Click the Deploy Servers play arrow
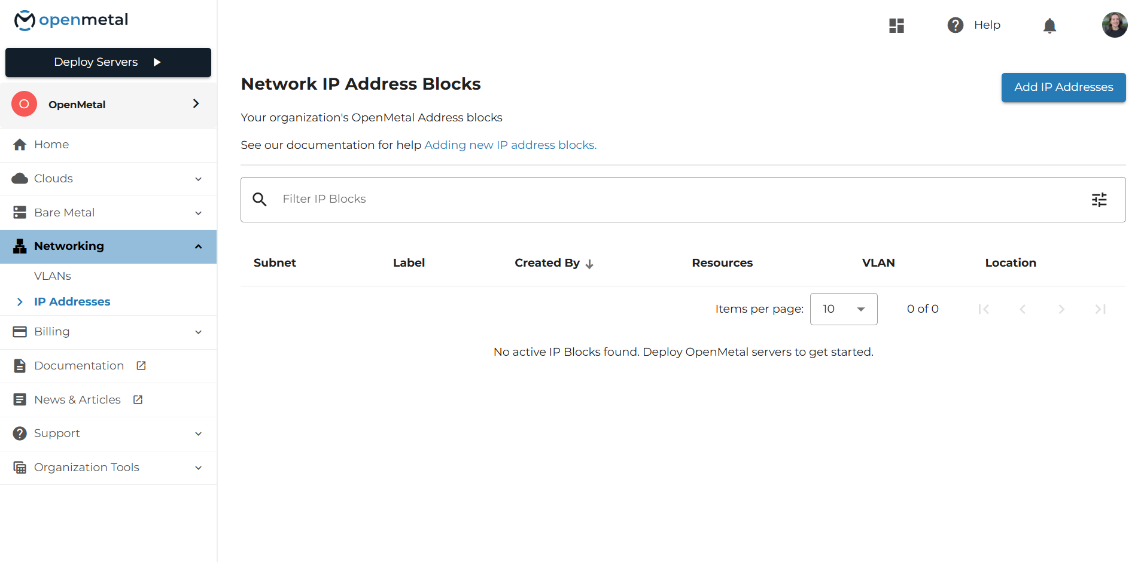The image size is (1147, 562). click(157, 62)
